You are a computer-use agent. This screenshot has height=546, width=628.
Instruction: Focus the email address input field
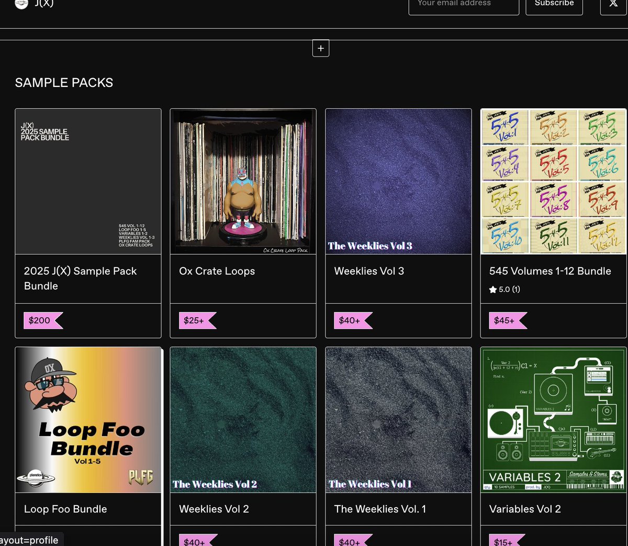(464, 4)
